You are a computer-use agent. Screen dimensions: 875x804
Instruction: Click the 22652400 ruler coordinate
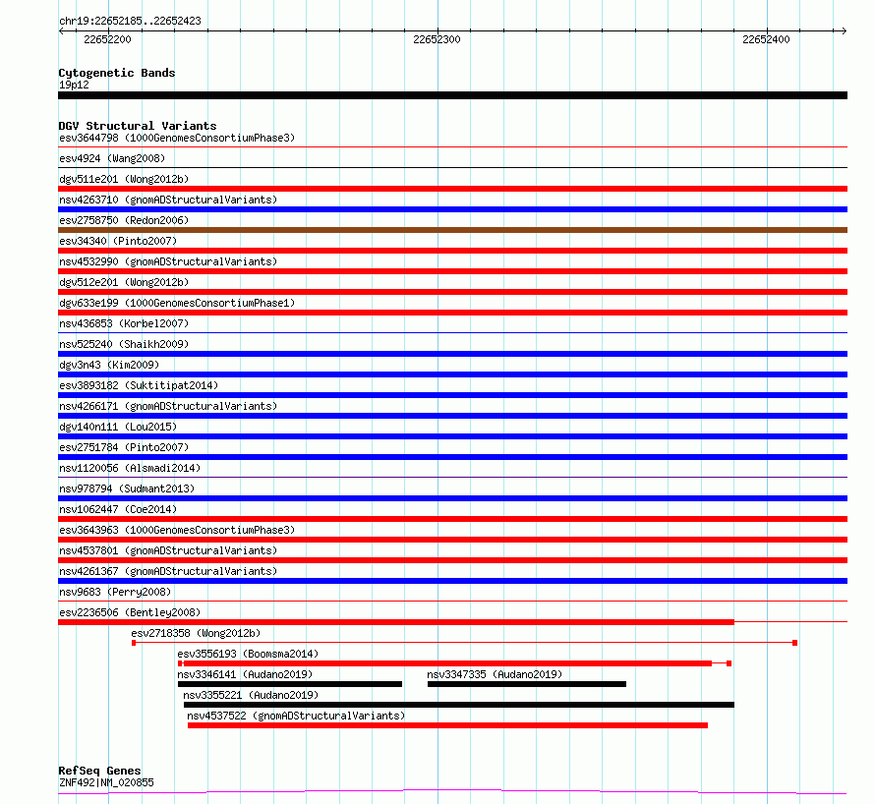(x=766, y=39)
